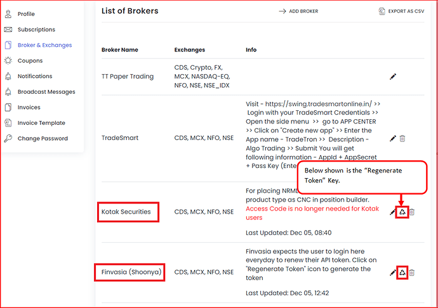
Task: Click the Profile person icon
Action: (8, 14)
